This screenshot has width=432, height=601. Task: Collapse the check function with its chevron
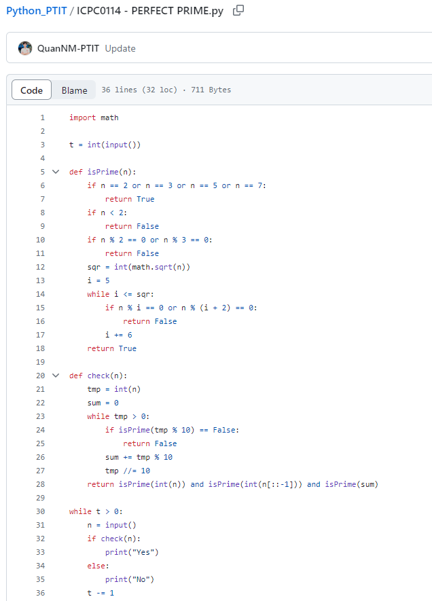56,376
